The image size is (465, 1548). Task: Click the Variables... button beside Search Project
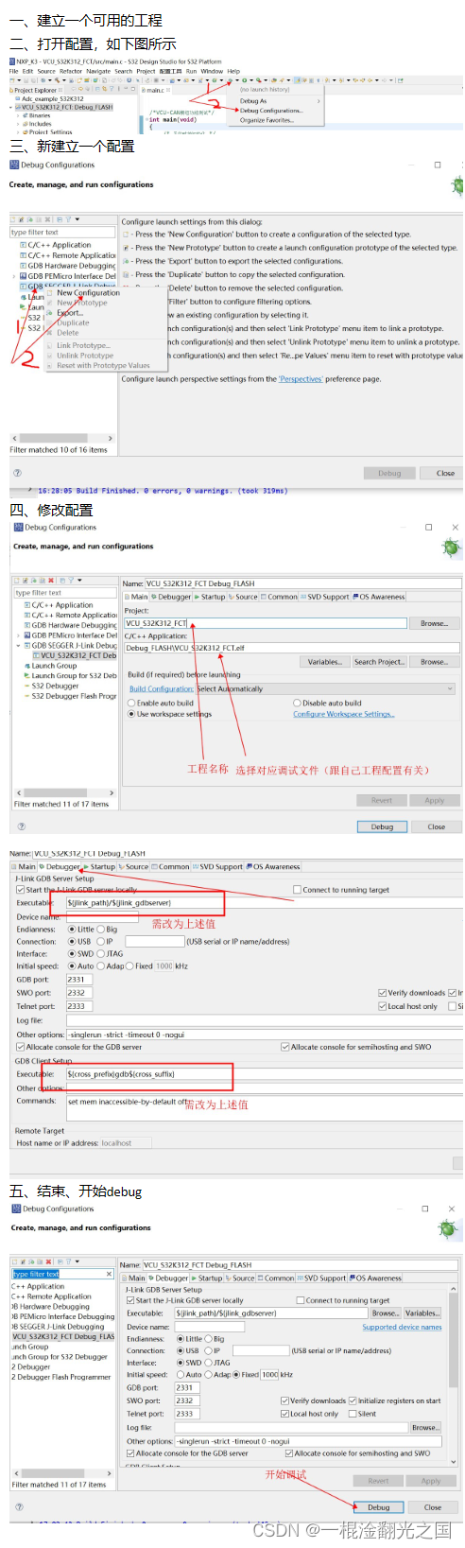point(324,662)
